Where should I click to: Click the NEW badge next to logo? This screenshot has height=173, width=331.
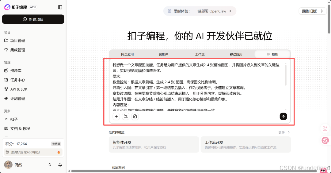click(33, 7)
